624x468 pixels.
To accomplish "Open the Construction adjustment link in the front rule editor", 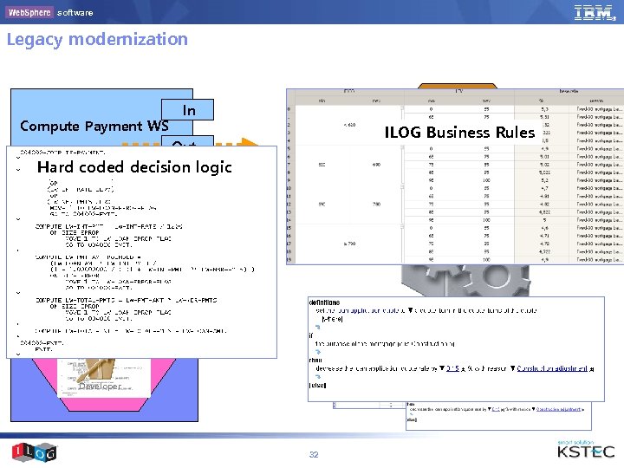I will pos(552,368).
